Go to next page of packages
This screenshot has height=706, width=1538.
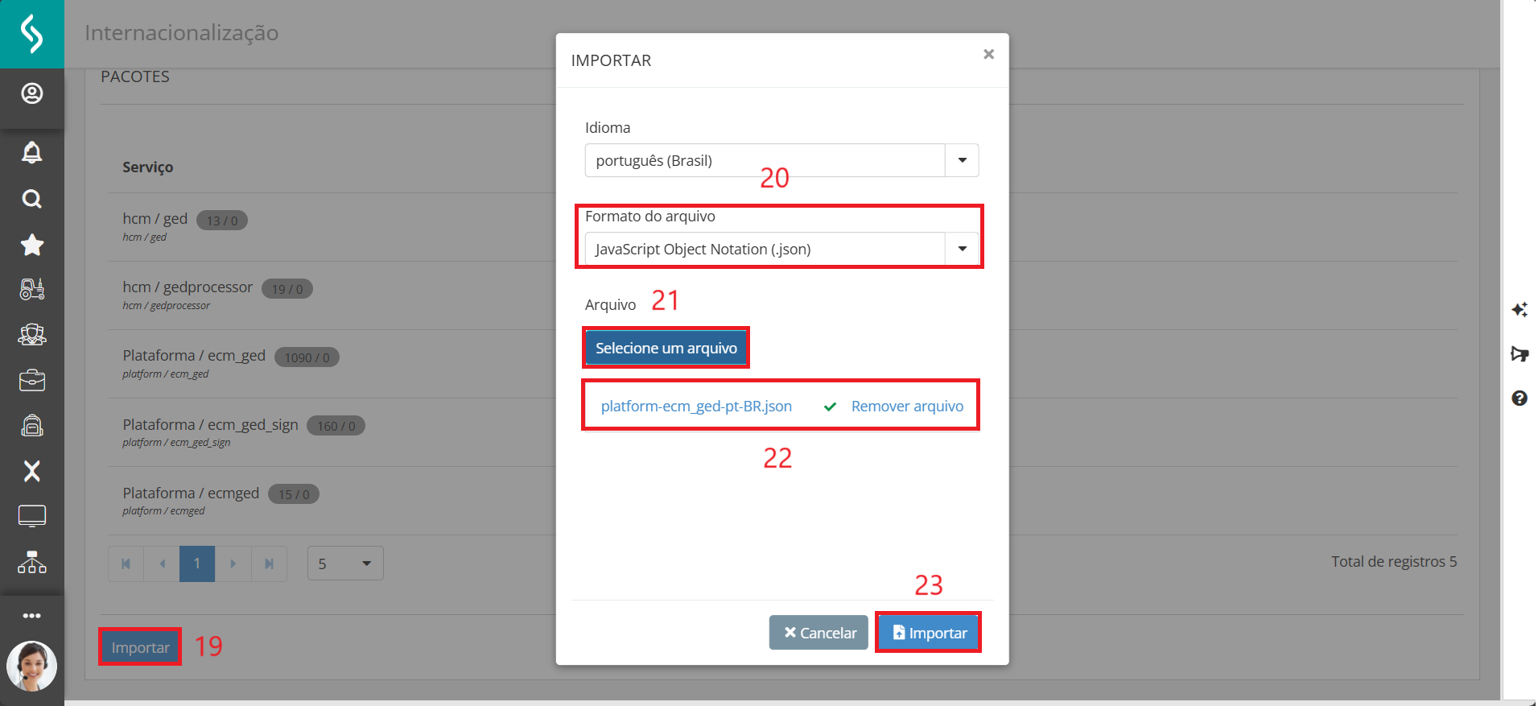tap(233, 564)
